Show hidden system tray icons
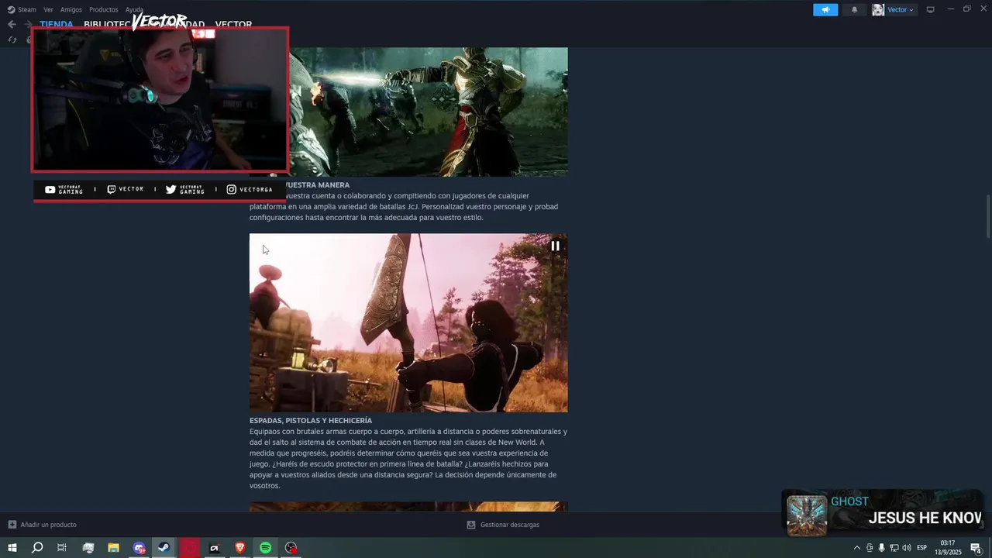992x558 pixels. (x=856, y=548)
